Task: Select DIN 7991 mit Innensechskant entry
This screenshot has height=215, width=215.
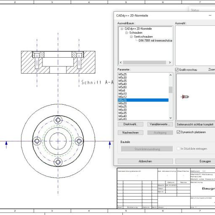Action: click(x=155, y=40)
